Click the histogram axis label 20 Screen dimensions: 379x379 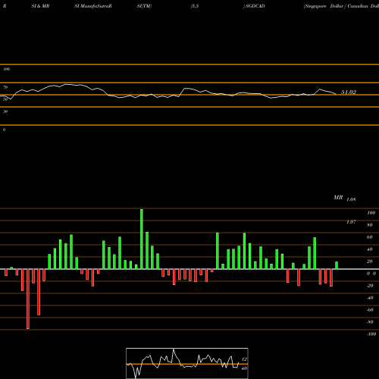point(370,262)
